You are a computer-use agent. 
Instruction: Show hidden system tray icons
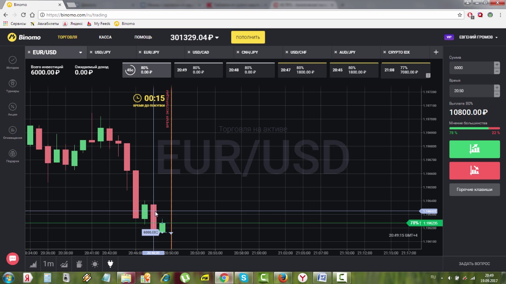442,277
